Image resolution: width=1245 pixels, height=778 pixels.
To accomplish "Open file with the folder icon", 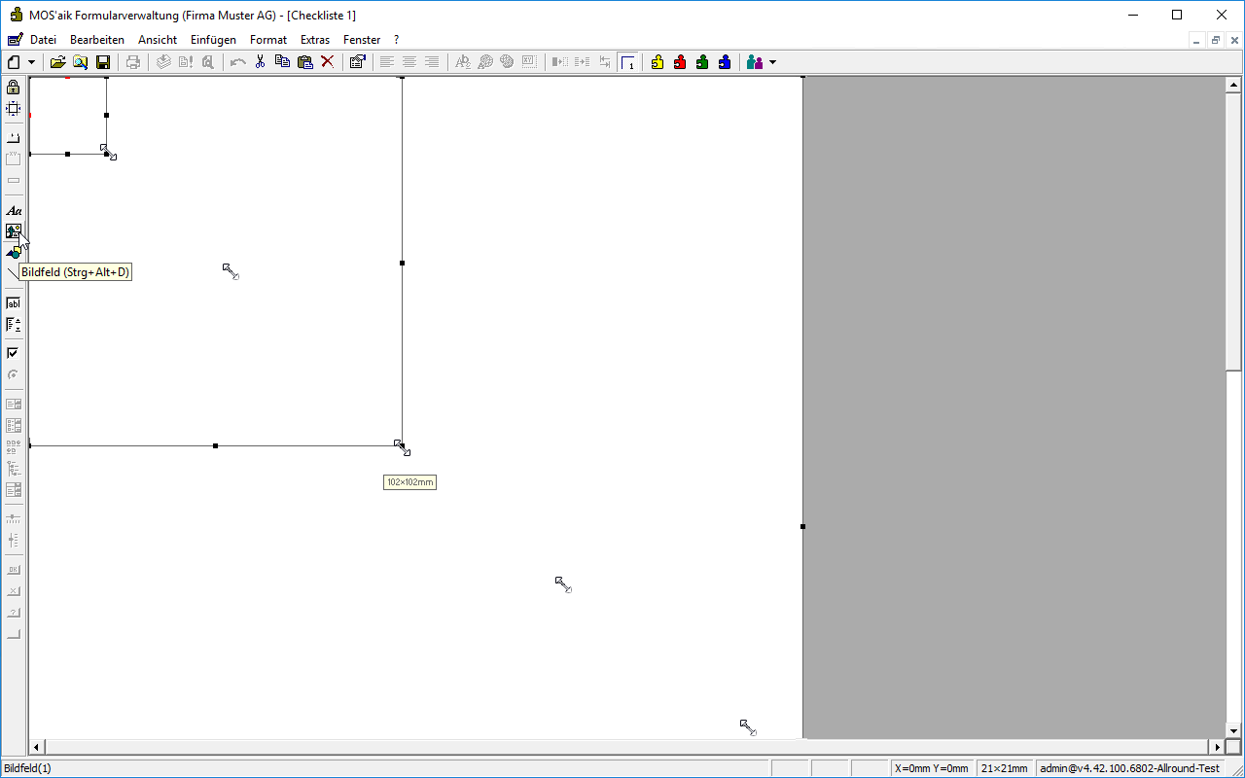I will point(58,62).
